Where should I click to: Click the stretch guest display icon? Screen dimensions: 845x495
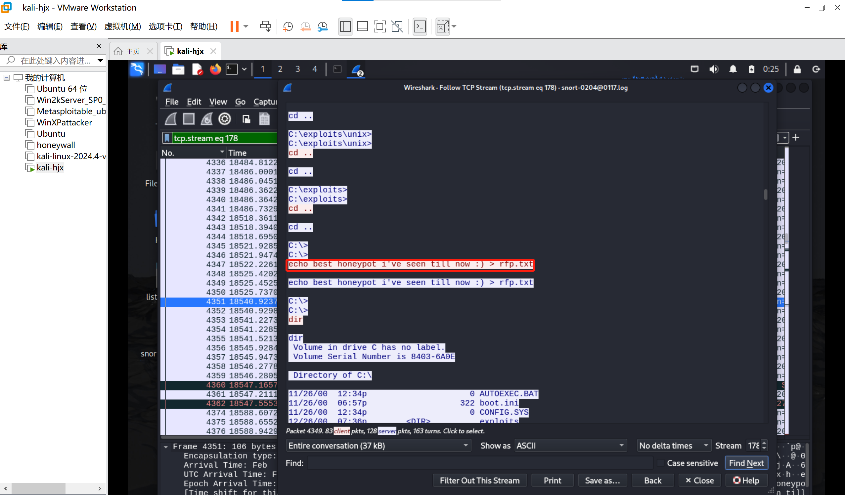tap(442, 26)
